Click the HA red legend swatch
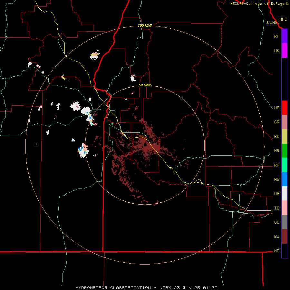 pyautogui.click(x=285, y=108)
